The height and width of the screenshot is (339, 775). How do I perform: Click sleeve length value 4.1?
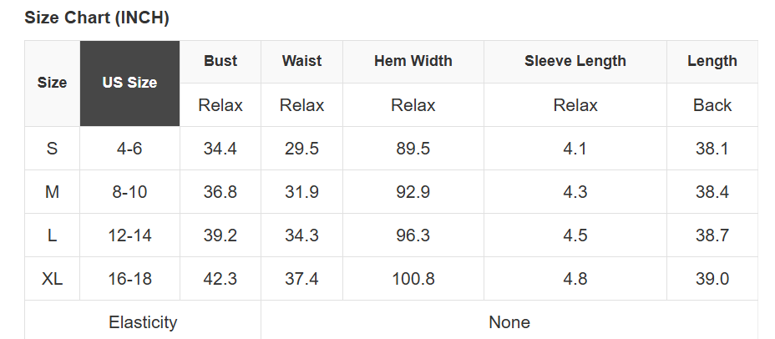575,149
